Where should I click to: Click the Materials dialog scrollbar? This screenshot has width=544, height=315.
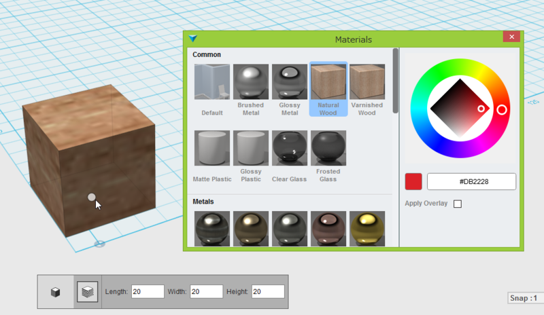(x=395, y=81)
